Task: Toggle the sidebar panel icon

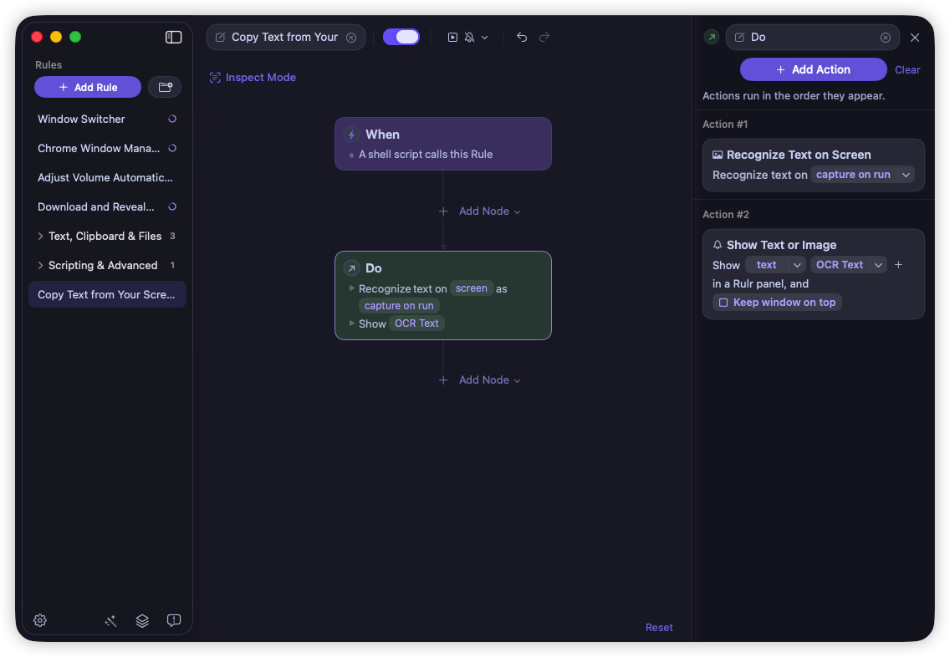Action: click(x=173, y=37)
